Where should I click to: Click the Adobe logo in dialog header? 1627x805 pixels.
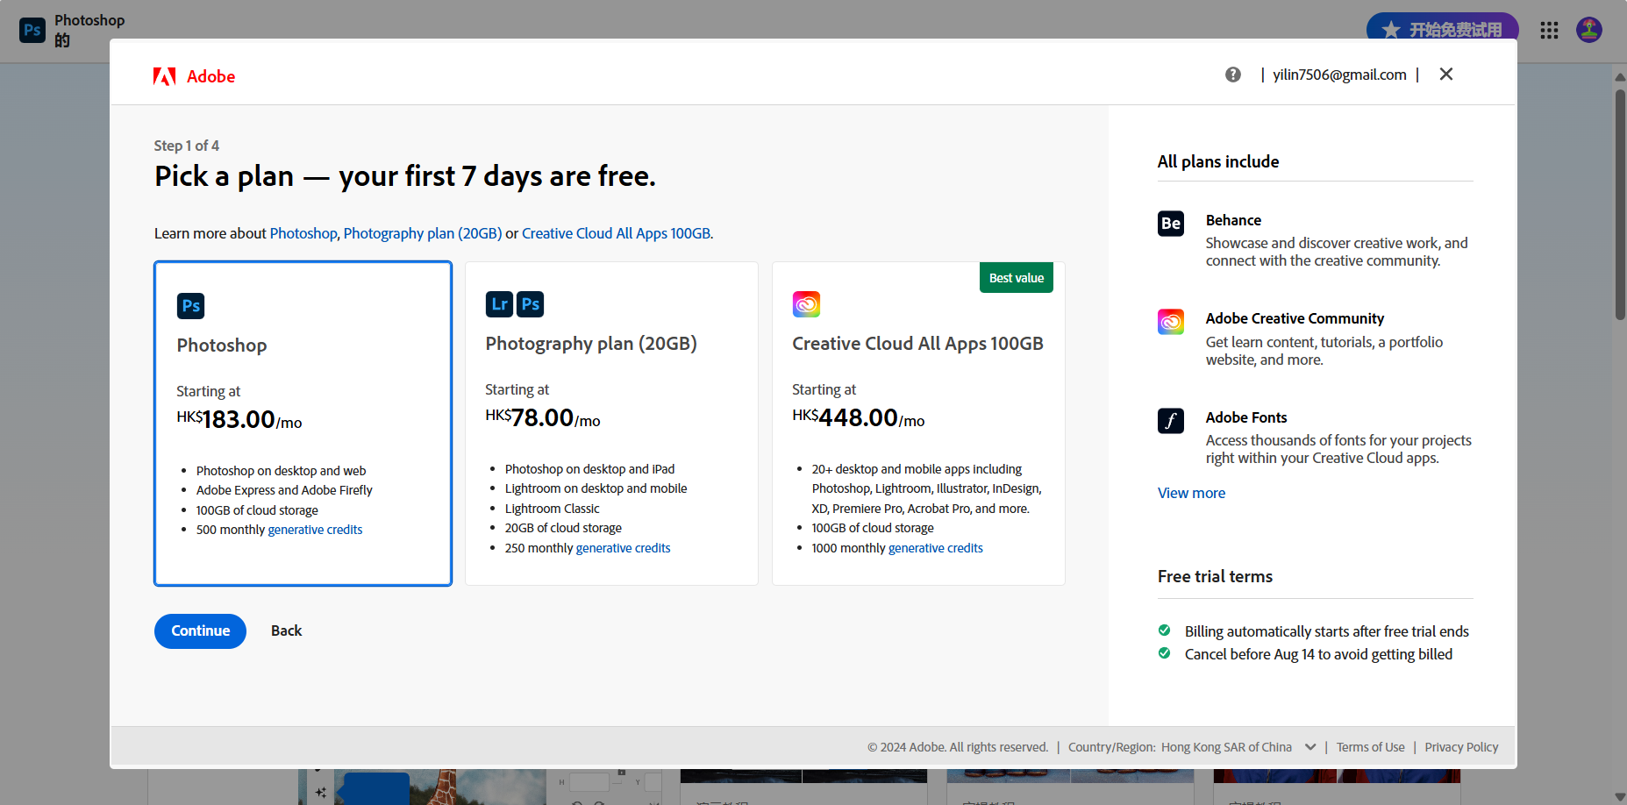tap(194, 76)
